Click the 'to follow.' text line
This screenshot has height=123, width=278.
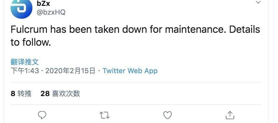[31, 42]
